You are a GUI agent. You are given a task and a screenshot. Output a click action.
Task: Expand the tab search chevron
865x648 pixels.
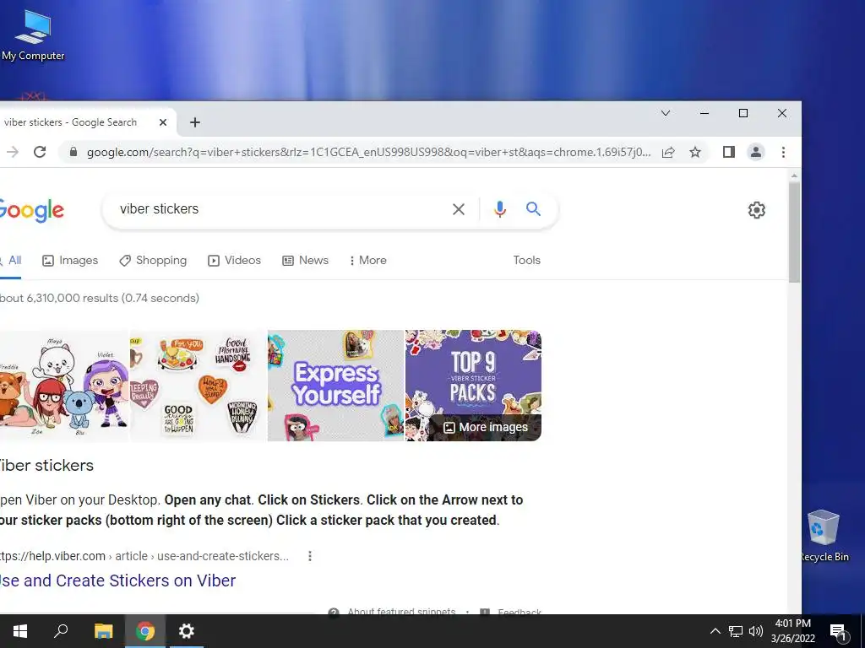(666, 113)
